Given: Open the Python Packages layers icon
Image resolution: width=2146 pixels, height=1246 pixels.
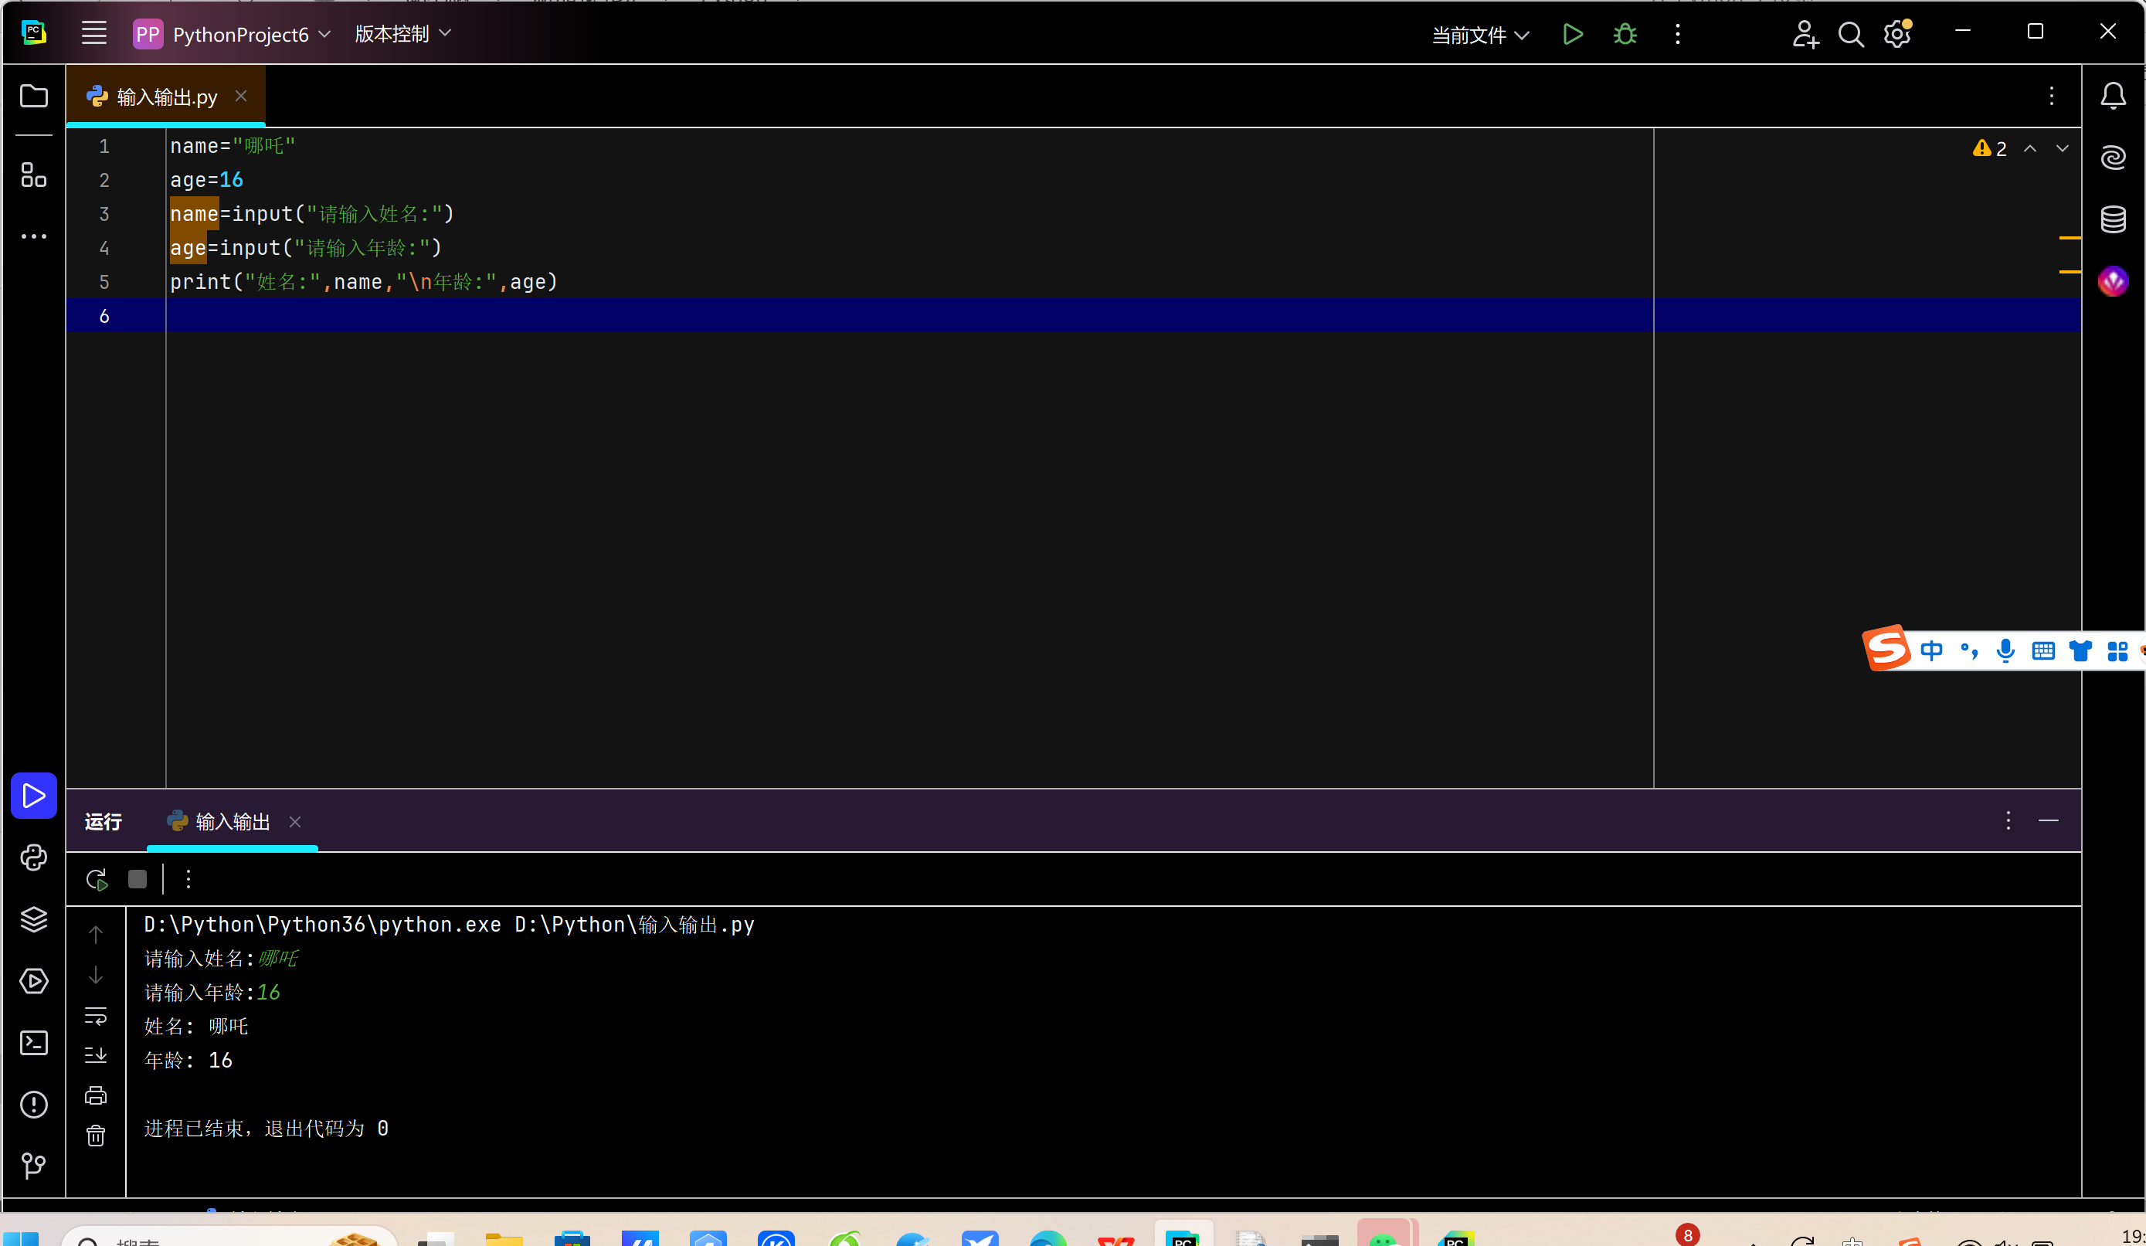Looking at the screenshot, I should tap(33, 919).
